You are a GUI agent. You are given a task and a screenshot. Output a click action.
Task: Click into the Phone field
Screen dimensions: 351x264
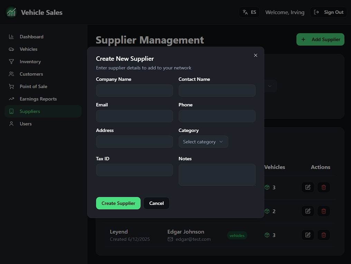[217, 116]
